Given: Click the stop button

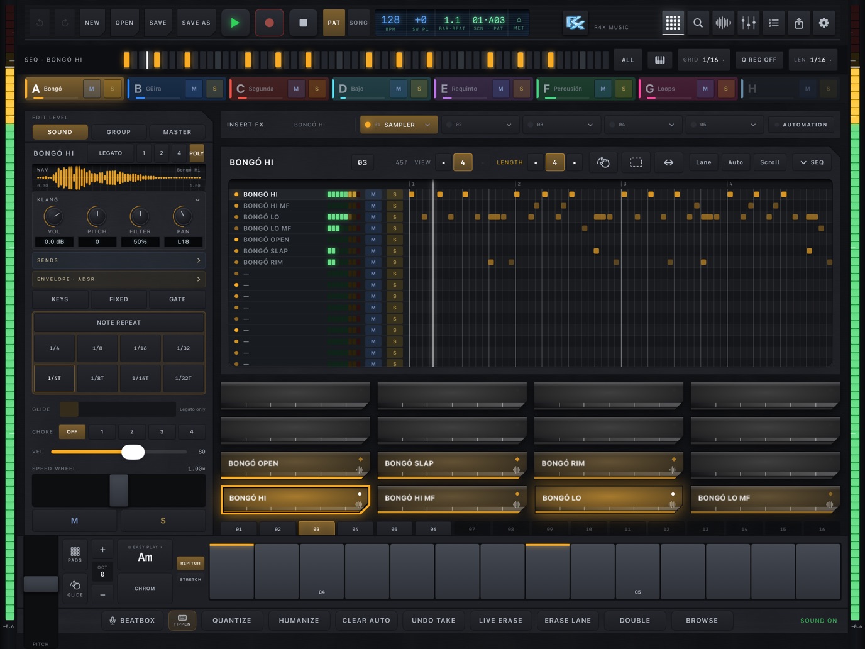Looking at the screenshot, I should 303,23.
